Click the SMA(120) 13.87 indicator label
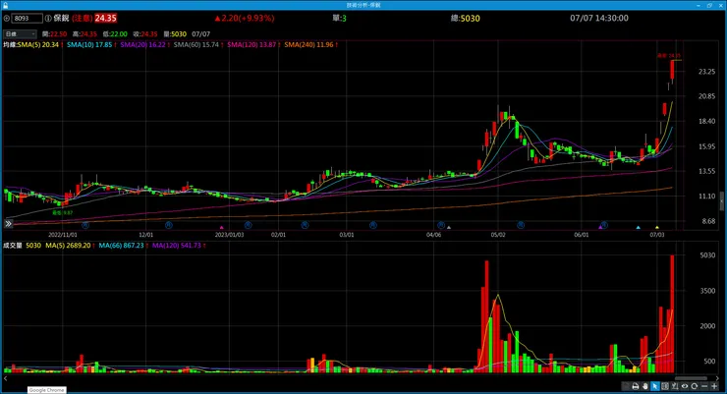This screenshot has height=394, width=727. [x=252, y=45]
